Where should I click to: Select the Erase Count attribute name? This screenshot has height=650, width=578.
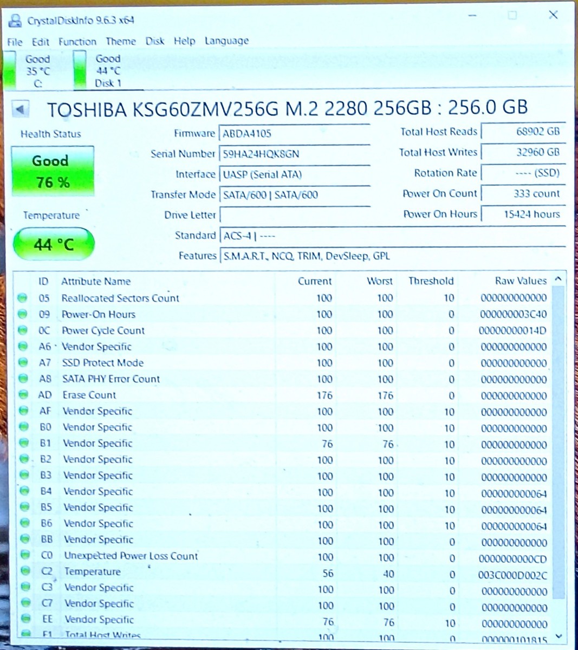pyautogui.click(x=89, y=395)
